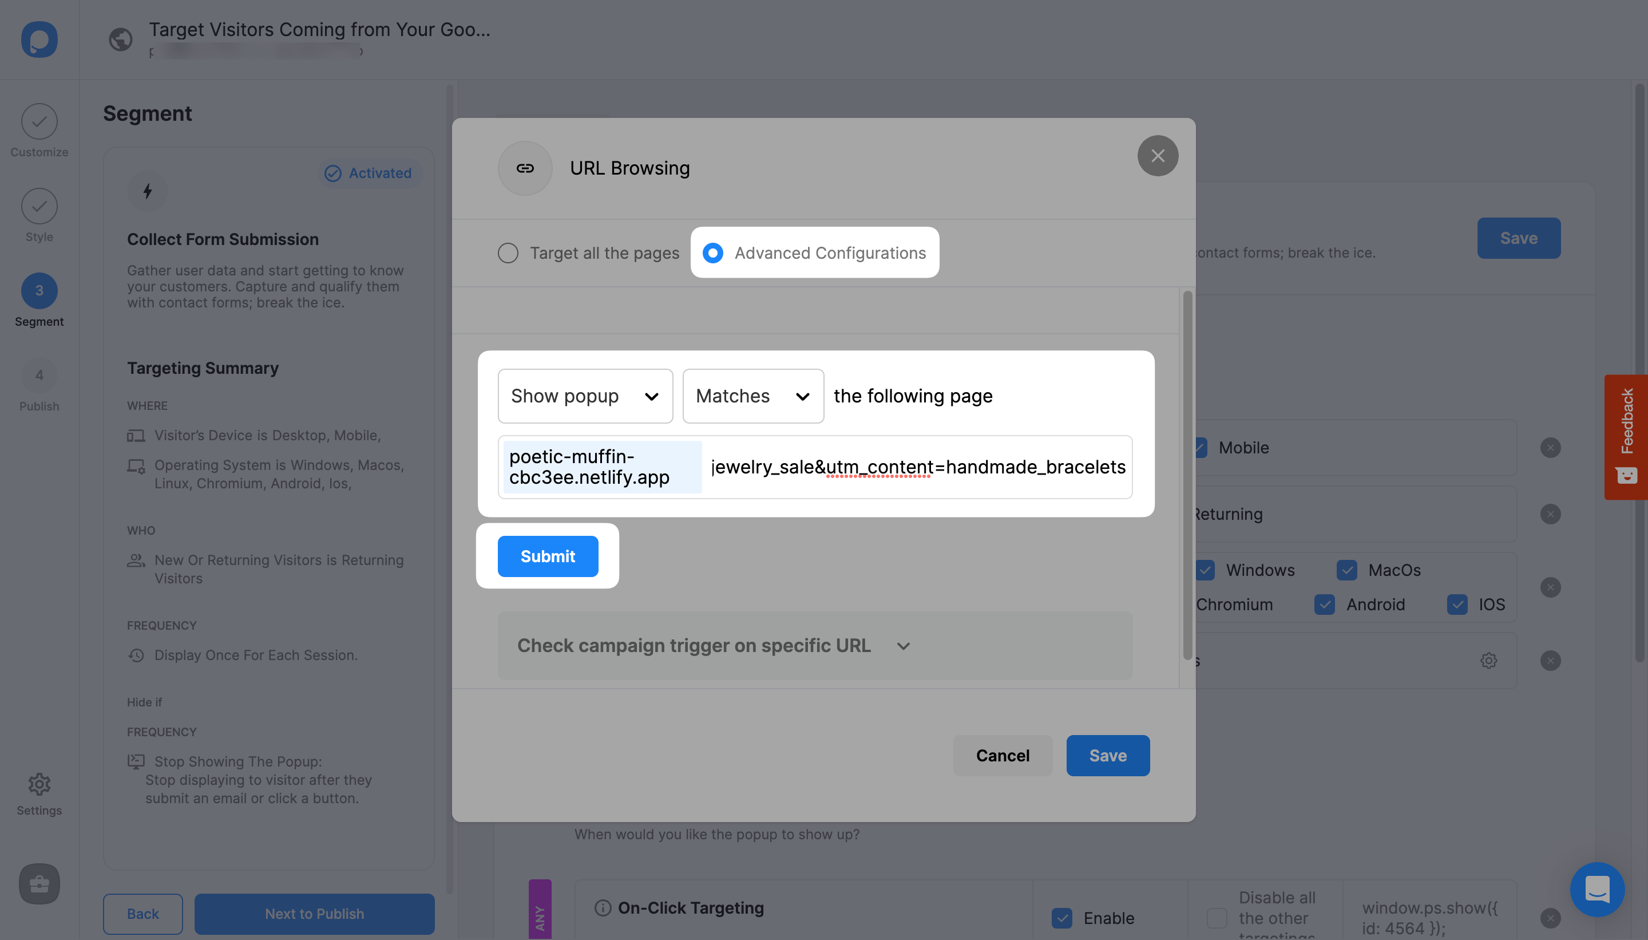This screenshot has width=1648, height=940.
Task: Toggle the Activated status indicator
Action: pyautogui.click(x=367, y=172)
